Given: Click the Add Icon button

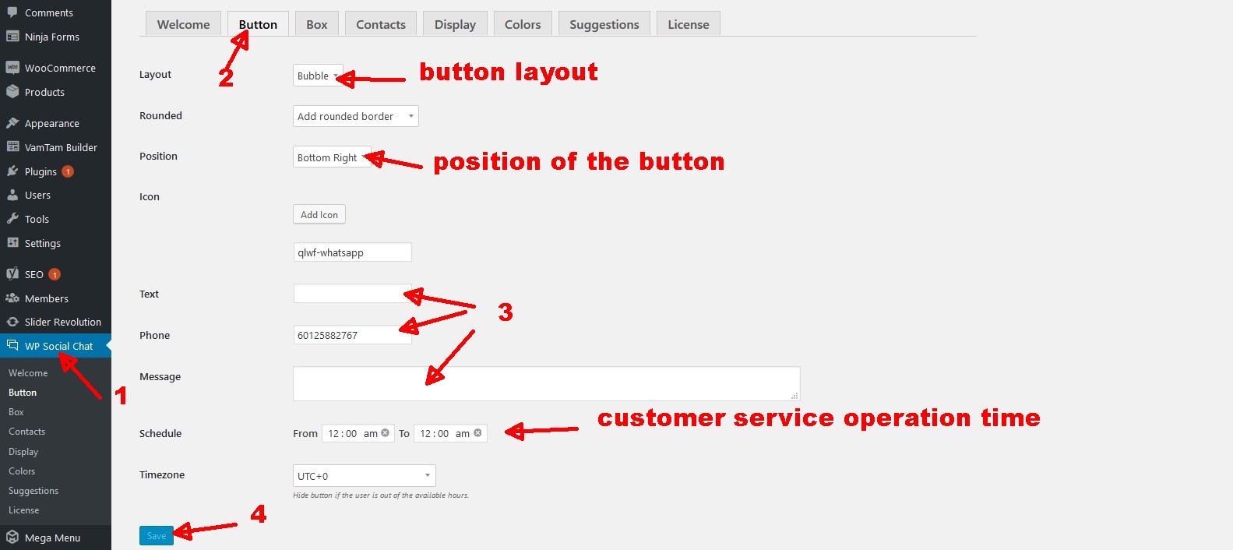Looking at the screenshot, I should pos(319,214).
